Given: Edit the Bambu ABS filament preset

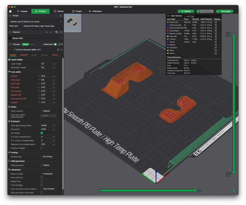Looking at the screenshot, I should (62, 38).
